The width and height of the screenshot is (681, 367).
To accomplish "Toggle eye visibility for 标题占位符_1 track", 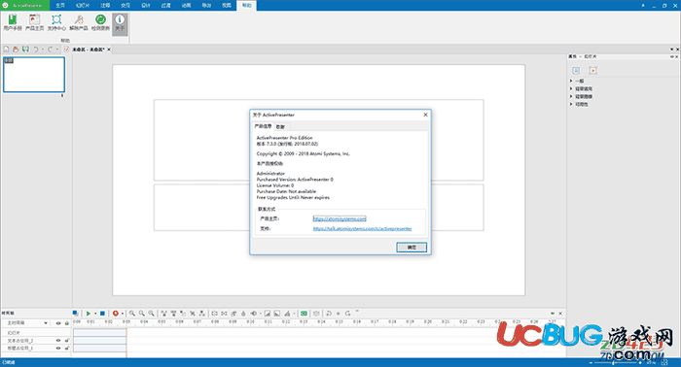I will [x=58, y=348].
